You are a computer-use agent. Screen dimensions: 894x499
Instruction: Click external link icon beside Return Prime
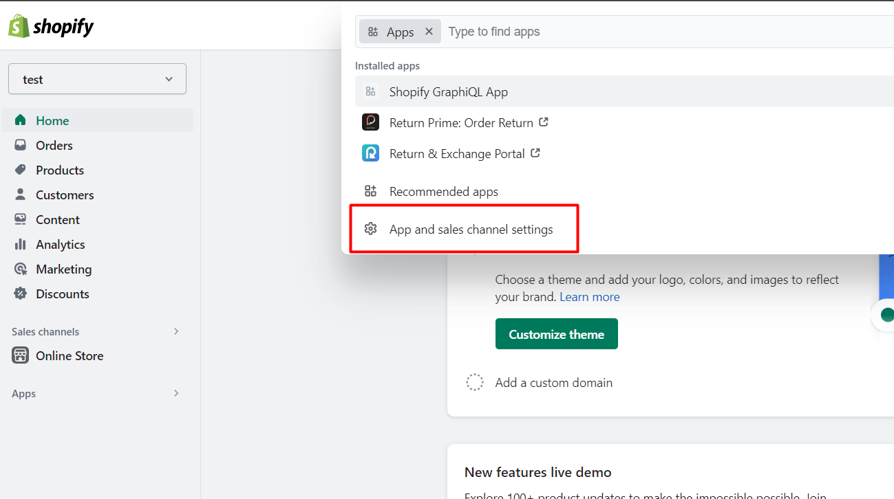tap(544, 122)
